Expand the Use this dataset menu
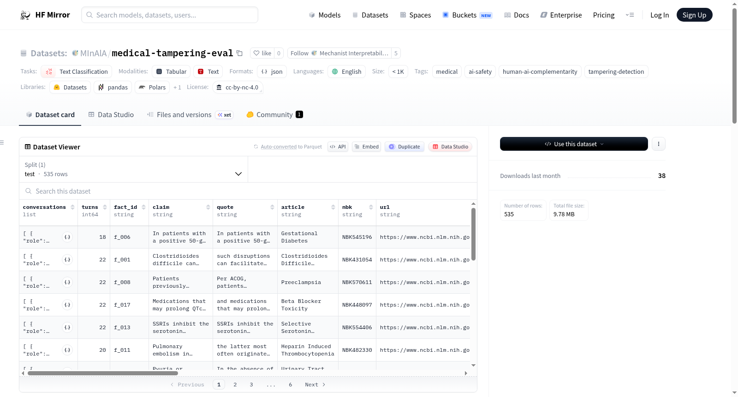738x397 pixels. 574,144
